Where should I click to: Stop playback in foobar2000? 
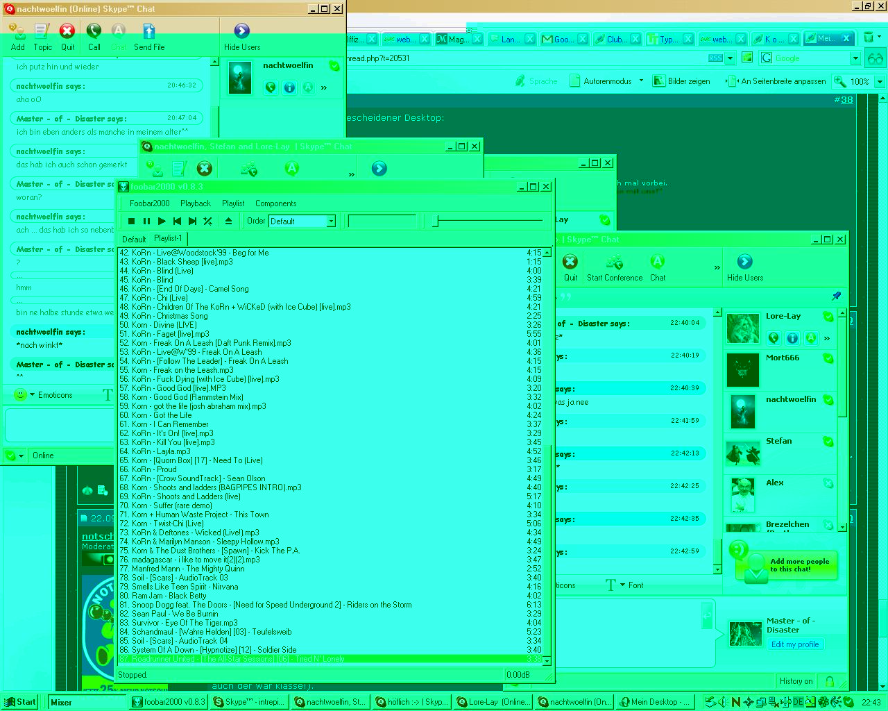pyautogui.click(x=131, y=221)
